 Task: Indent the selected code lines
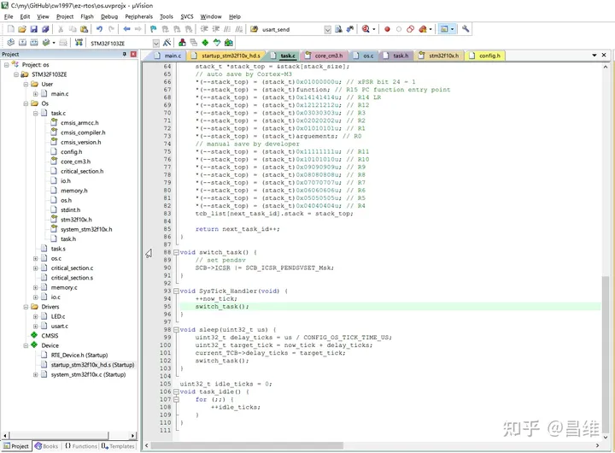[204, 29]
